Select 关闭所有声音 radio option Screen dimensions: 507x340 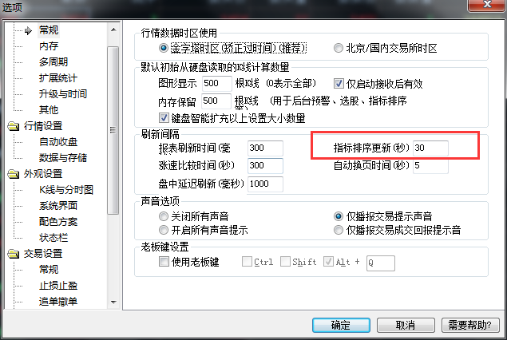(x=164, y=216)
